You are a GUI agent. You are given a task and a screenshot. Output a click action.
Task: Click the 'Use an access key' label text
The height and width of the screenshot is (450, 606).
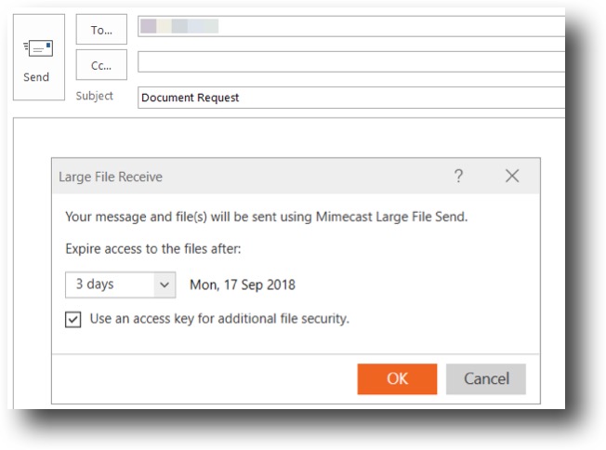(218, 319)
